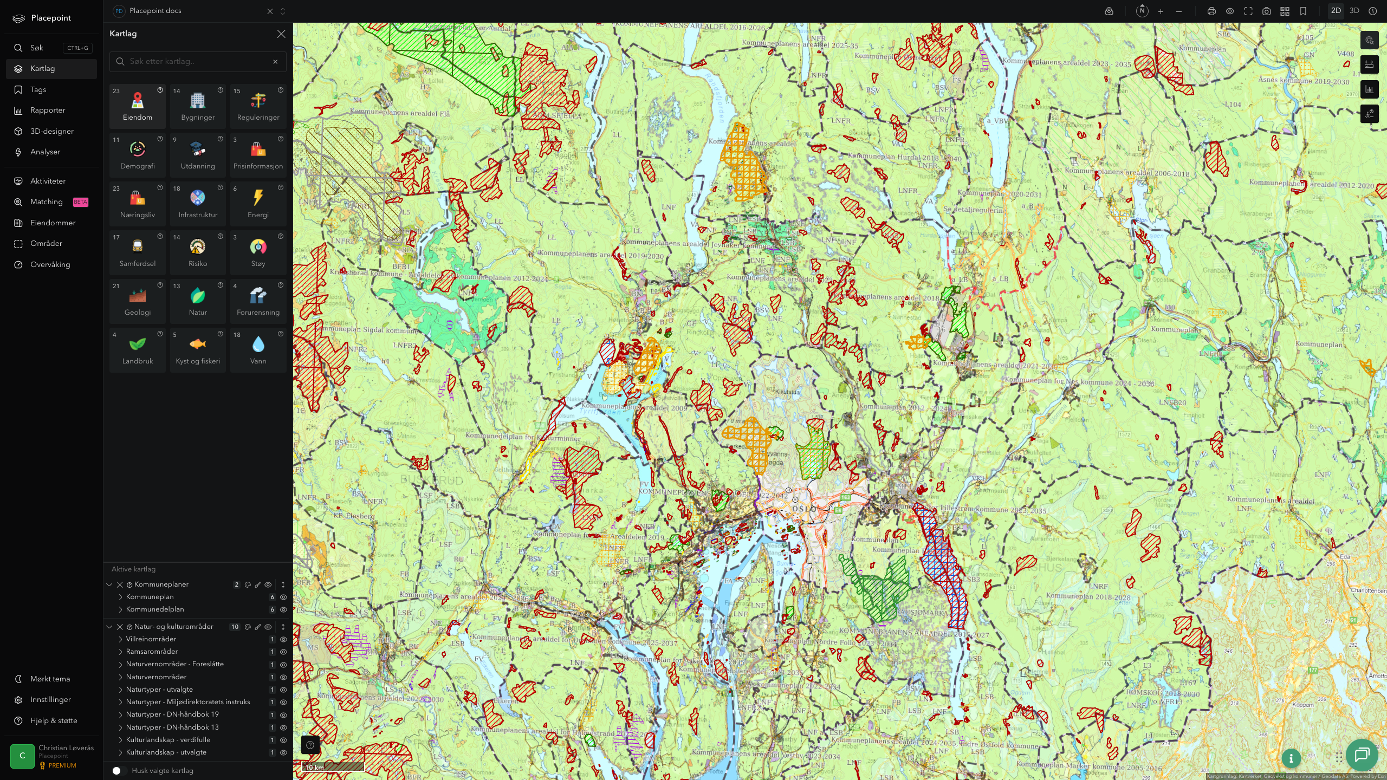Open the Geologi layer category
The width and height of the screenshot is (1387, 780).
(x=138, y=301)
